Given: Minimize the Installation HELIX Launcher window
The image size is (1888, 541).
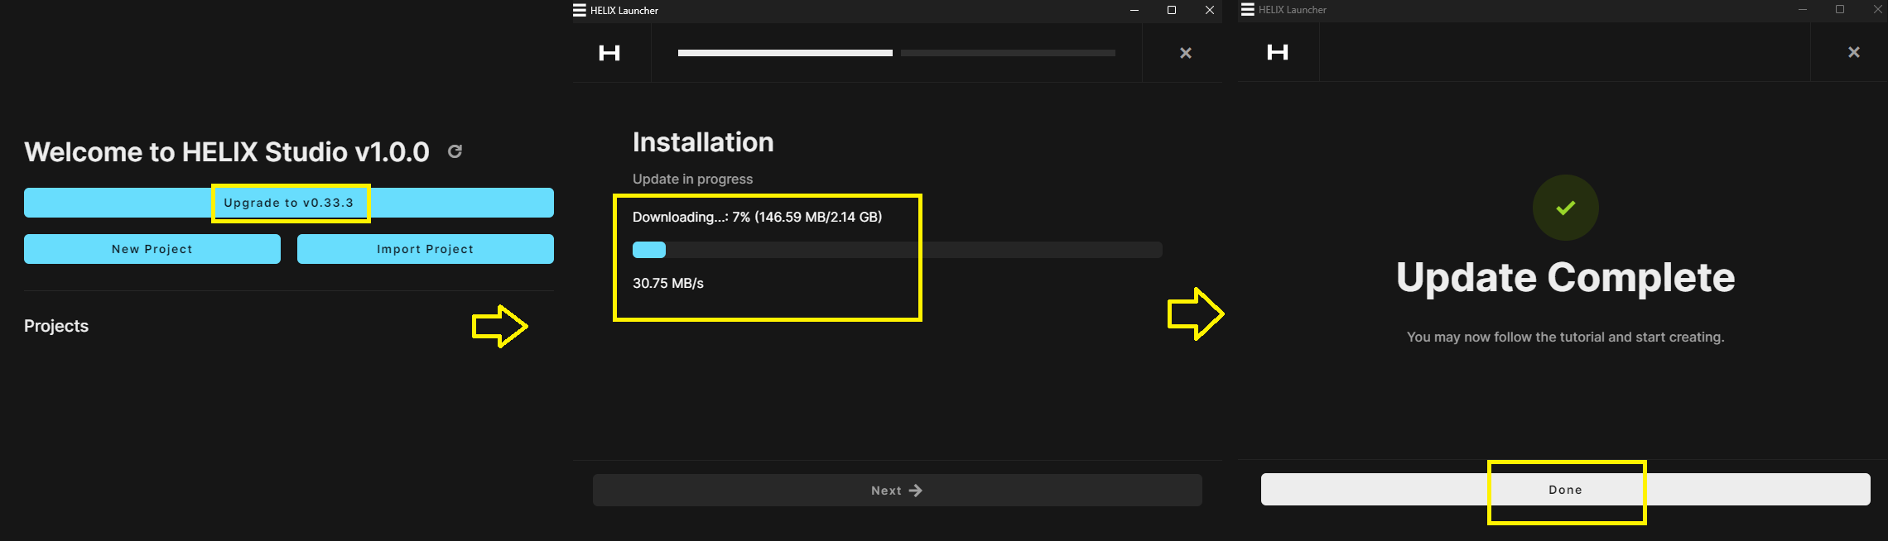Looking at the screenshot, I should [1134, 10].
